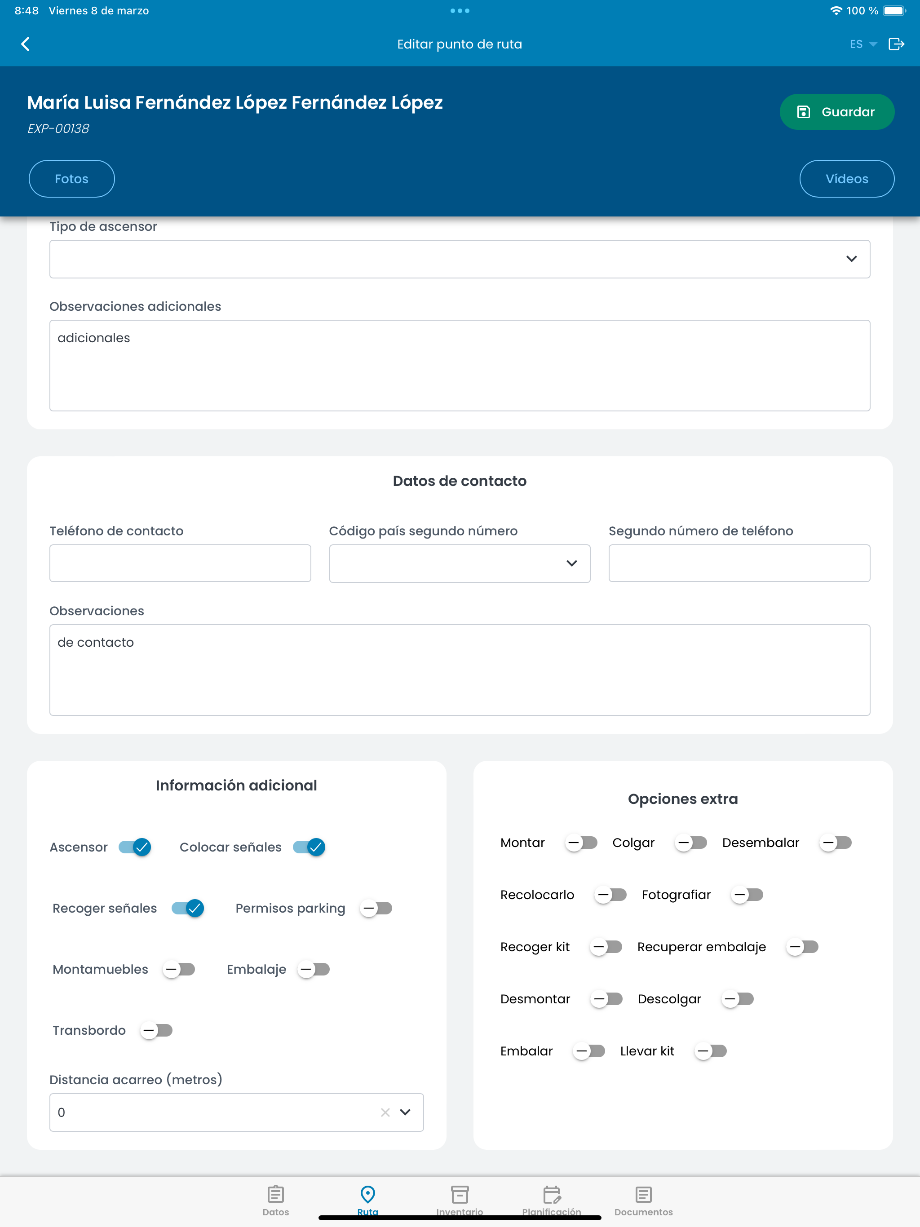Image resolution: width=920 pixels, height=1227 pixels.
Task: Enable the Desembalar option
Action: tap(835, 843)
